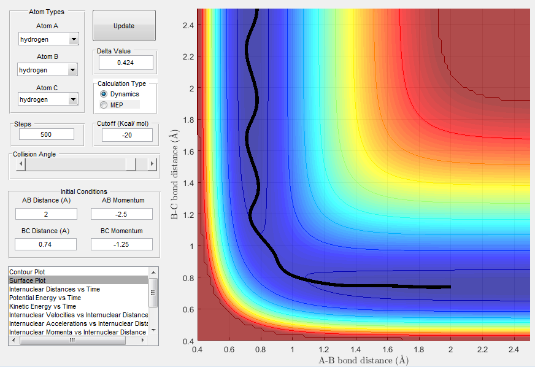Screen dimensions: 535x367
Task: Click the list horizontal scroll right arrow
Action: tap(143, 340)
